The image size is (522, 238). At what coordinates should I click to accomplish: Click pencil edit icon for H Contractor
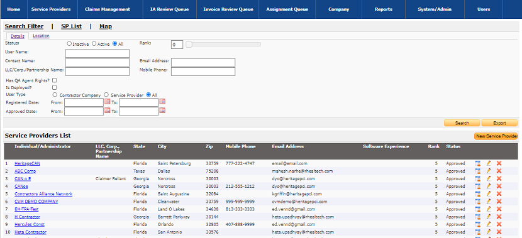point(489,217)
